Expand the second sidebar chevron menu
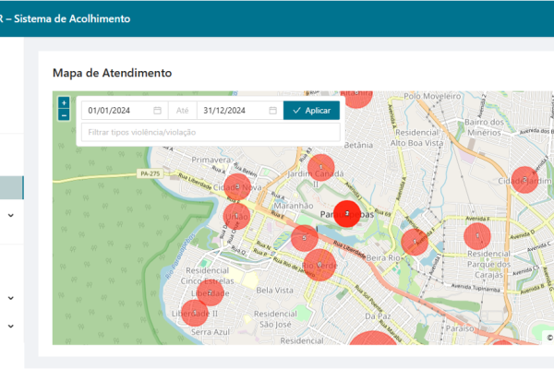The image size is (554, 369). [x=11, y=298]
